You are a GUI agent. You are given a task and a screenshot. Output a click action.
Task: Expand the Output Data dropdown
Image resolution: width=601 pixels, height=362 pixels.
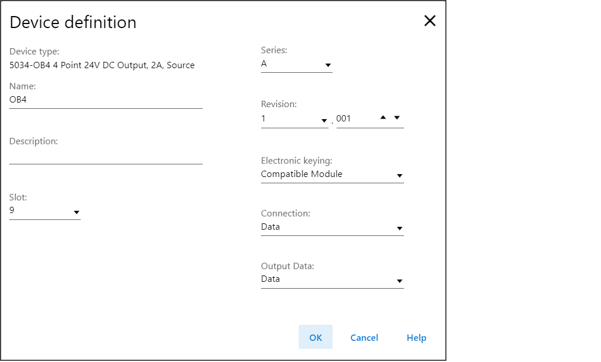click(332, 280)
